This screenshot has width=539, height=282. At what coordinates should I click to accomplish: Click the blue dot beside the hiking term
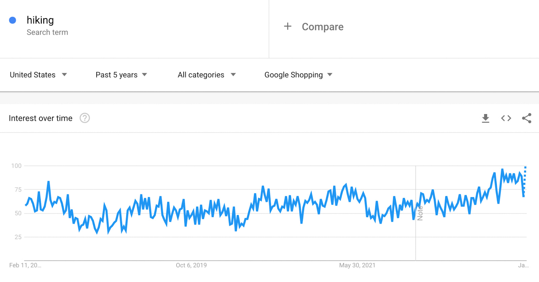pos(12,20)
